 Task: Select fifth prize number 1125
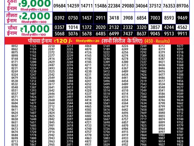[x=33, y=46]
